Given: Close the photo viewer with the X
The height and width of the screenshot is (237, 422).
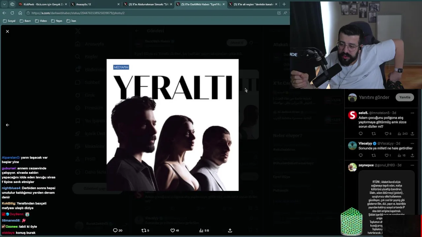Looking at the screenshot, I should [x=7, y=31].
